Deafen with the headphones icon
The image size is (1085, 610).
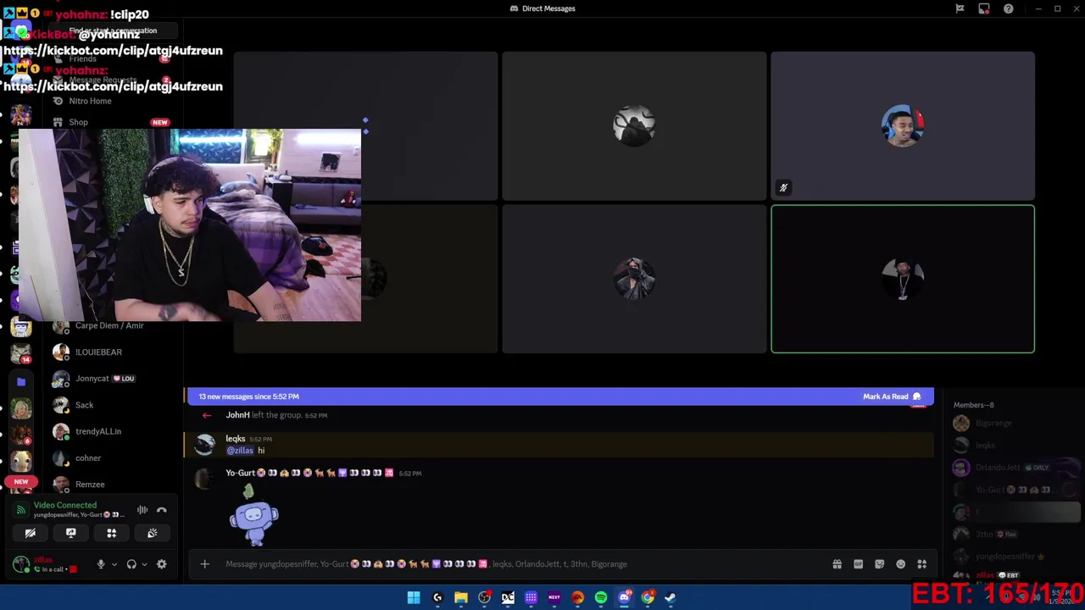[x=131, y=564]
